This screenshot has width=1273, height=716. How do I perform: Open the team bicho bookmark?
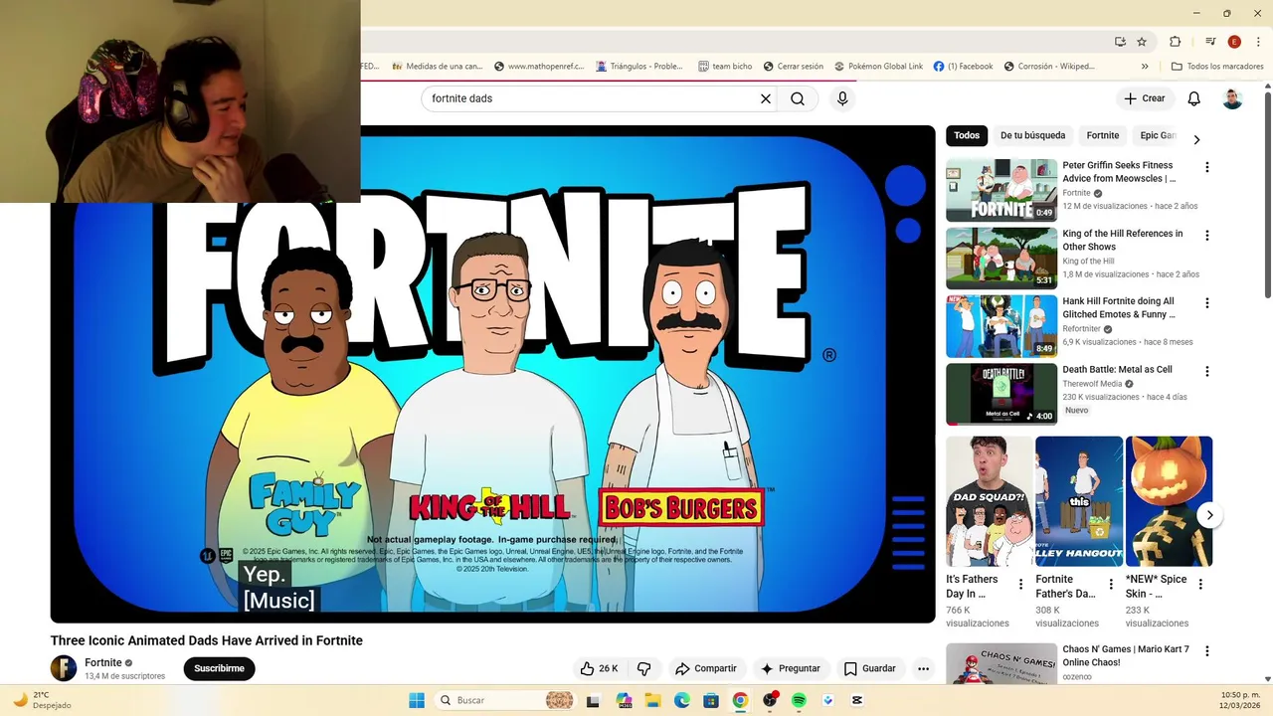coord(725,67)
